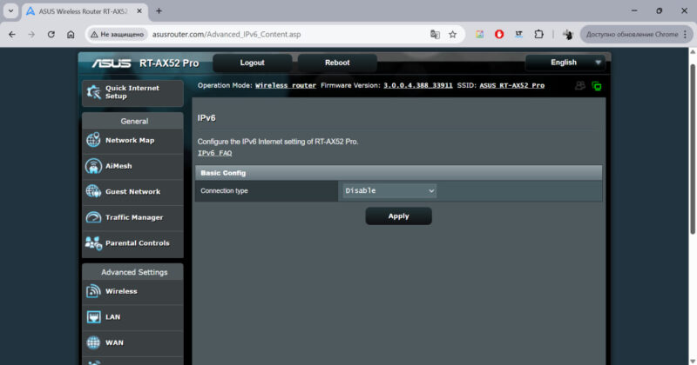Click the Chrome translate page icon

tap(435, 35)
